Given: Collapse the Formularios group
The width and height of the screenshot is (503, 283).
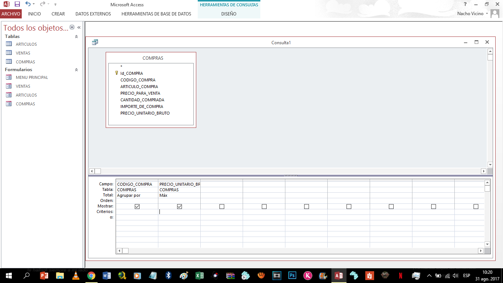Looking at the screenshot, I should [x=77, y=70].
